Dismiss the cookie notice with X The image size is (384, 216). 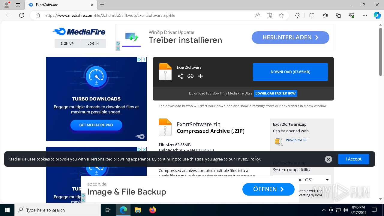click(x=328, y=159)
